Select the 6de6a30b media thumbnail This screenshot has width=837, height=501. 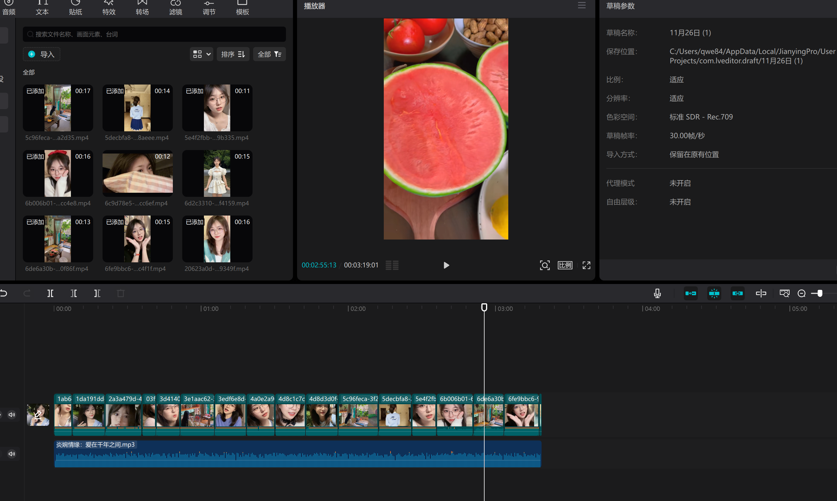click(x=58, y=239)
